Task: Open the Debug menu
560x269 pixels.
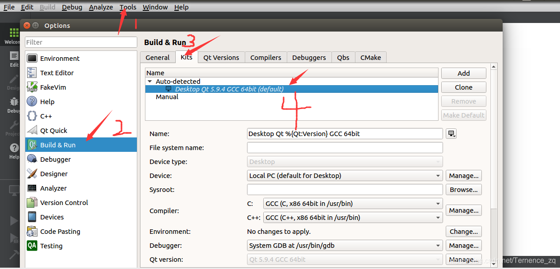Action: [x=72, y=7]
